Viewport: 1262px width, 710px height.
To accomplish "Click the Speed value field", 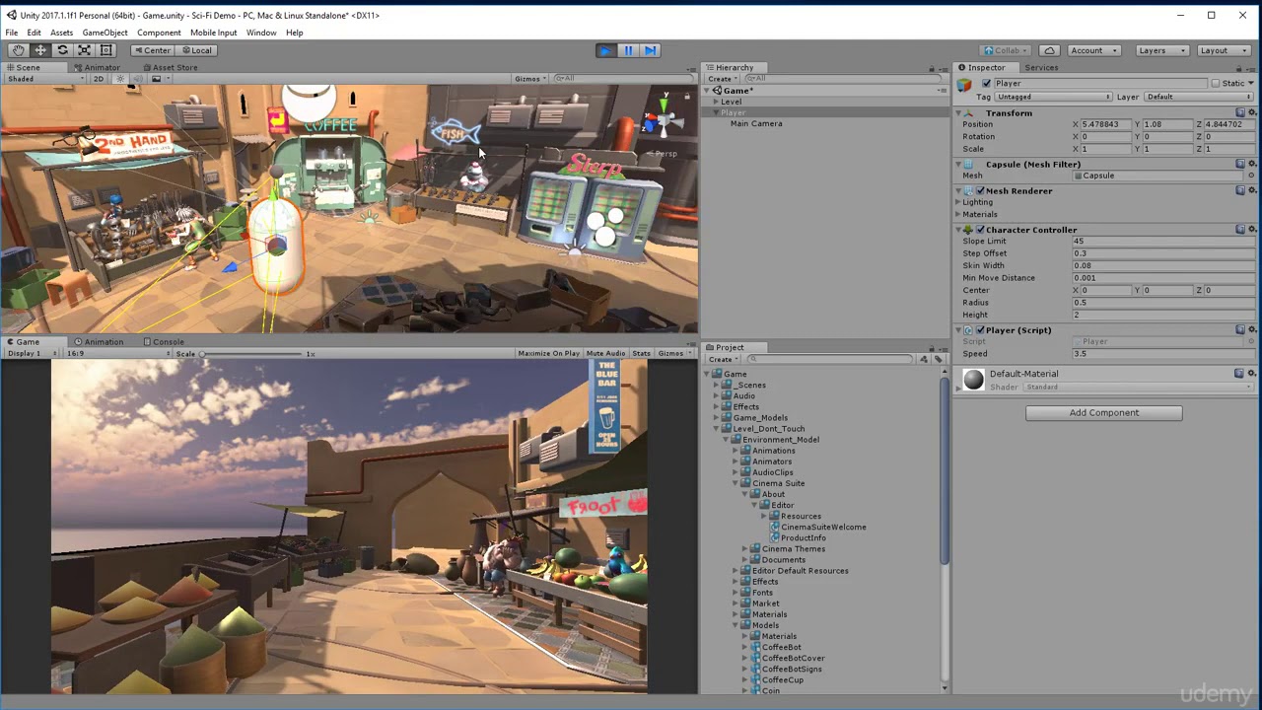I will (1162, 354).
